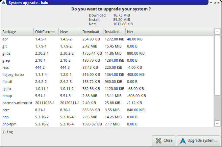Click old version 444-2 of less

pyautogui.click(x=40, y=67)
